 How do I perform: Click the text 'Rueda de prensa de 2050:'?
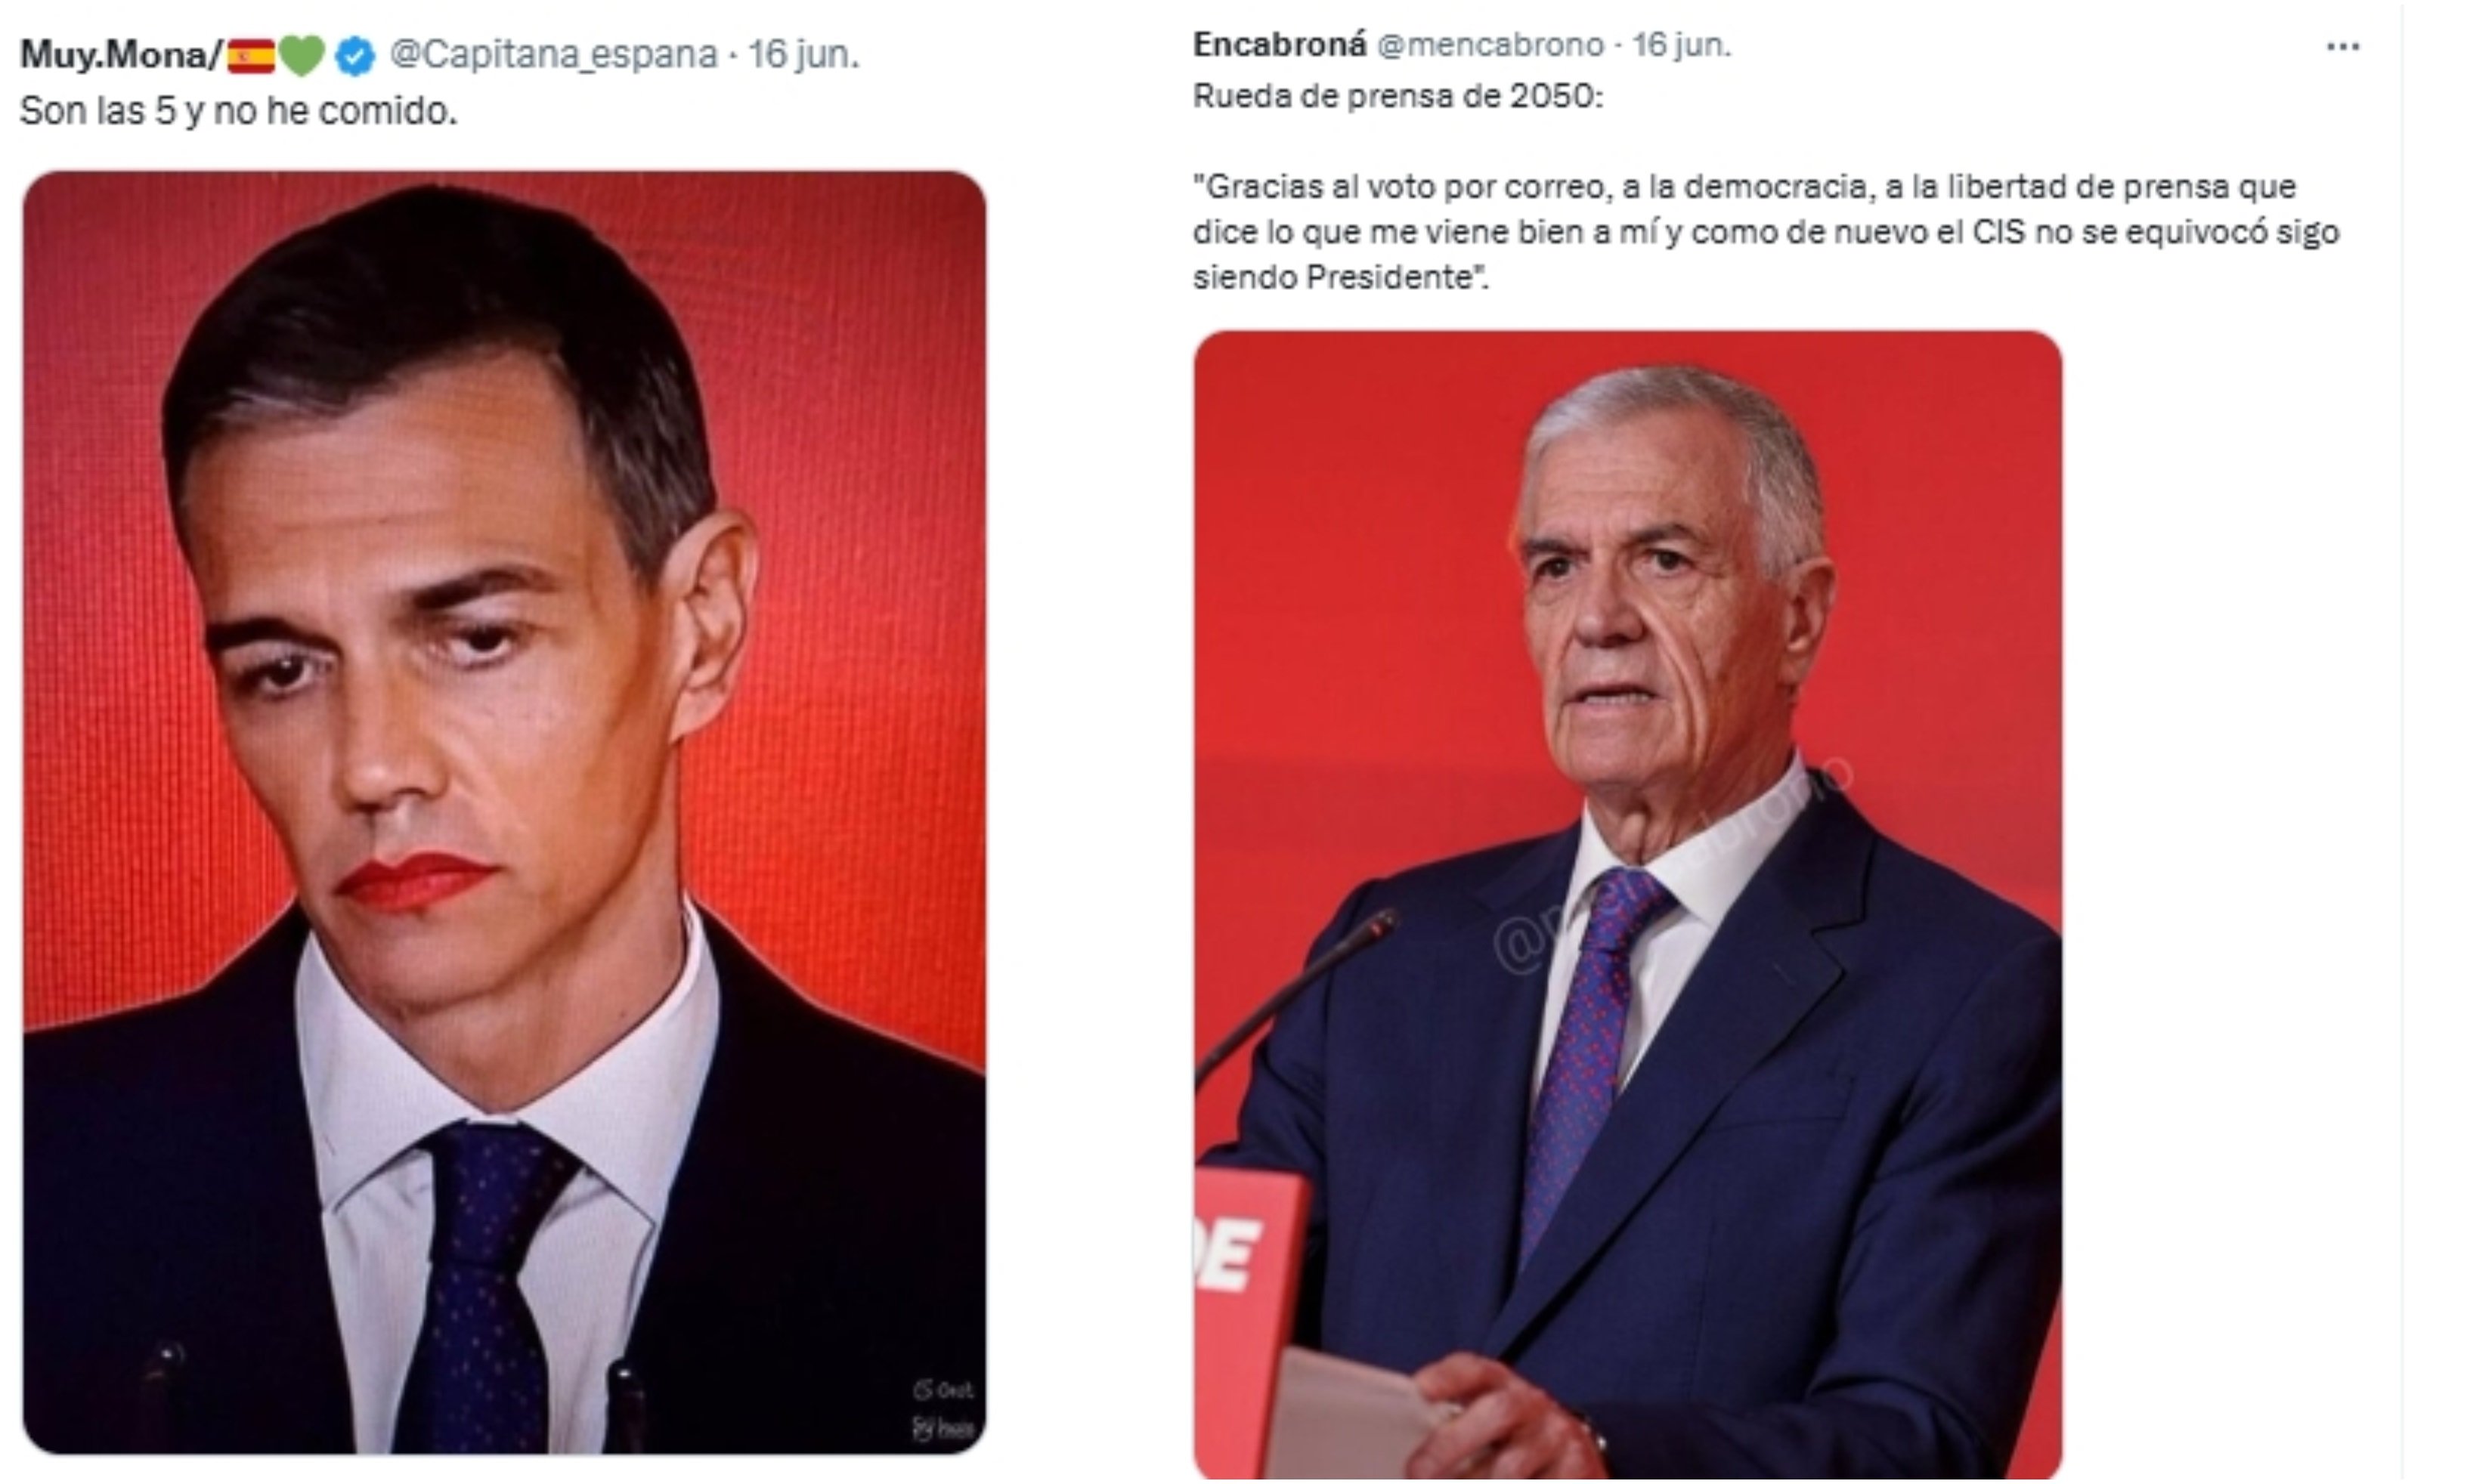(x=1397, y=96)
